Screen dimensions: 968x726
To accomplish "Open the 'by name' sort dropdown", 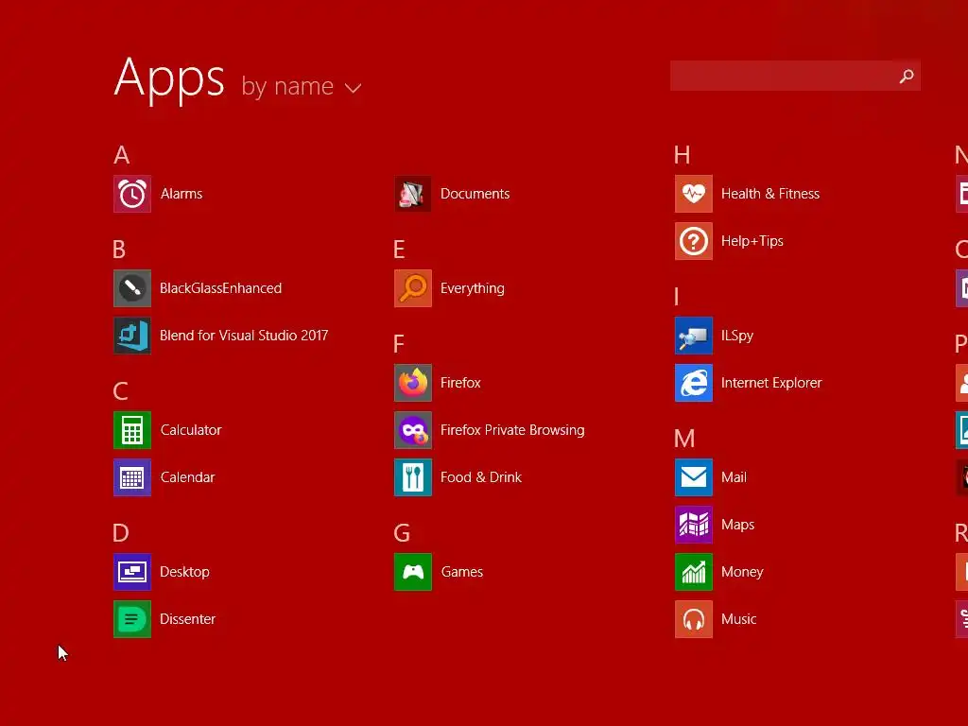I will pos(302,86).
